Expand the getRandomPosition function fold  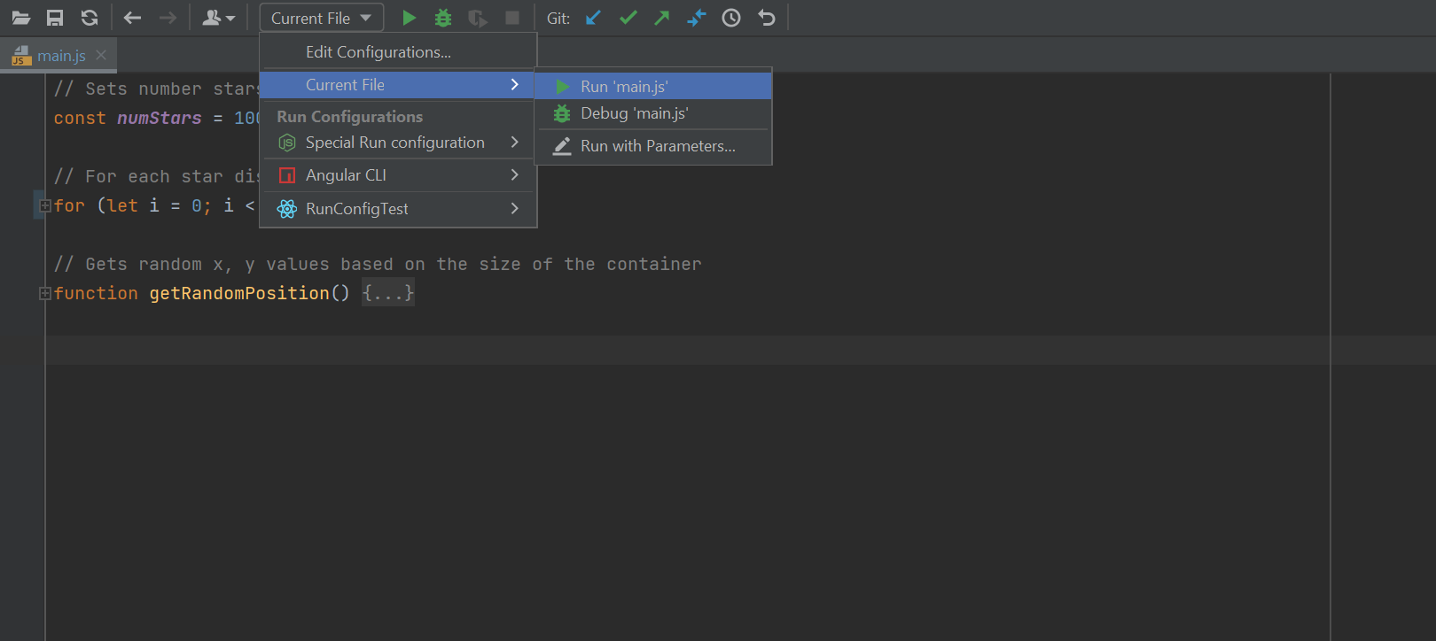click(x=44, y=293)
